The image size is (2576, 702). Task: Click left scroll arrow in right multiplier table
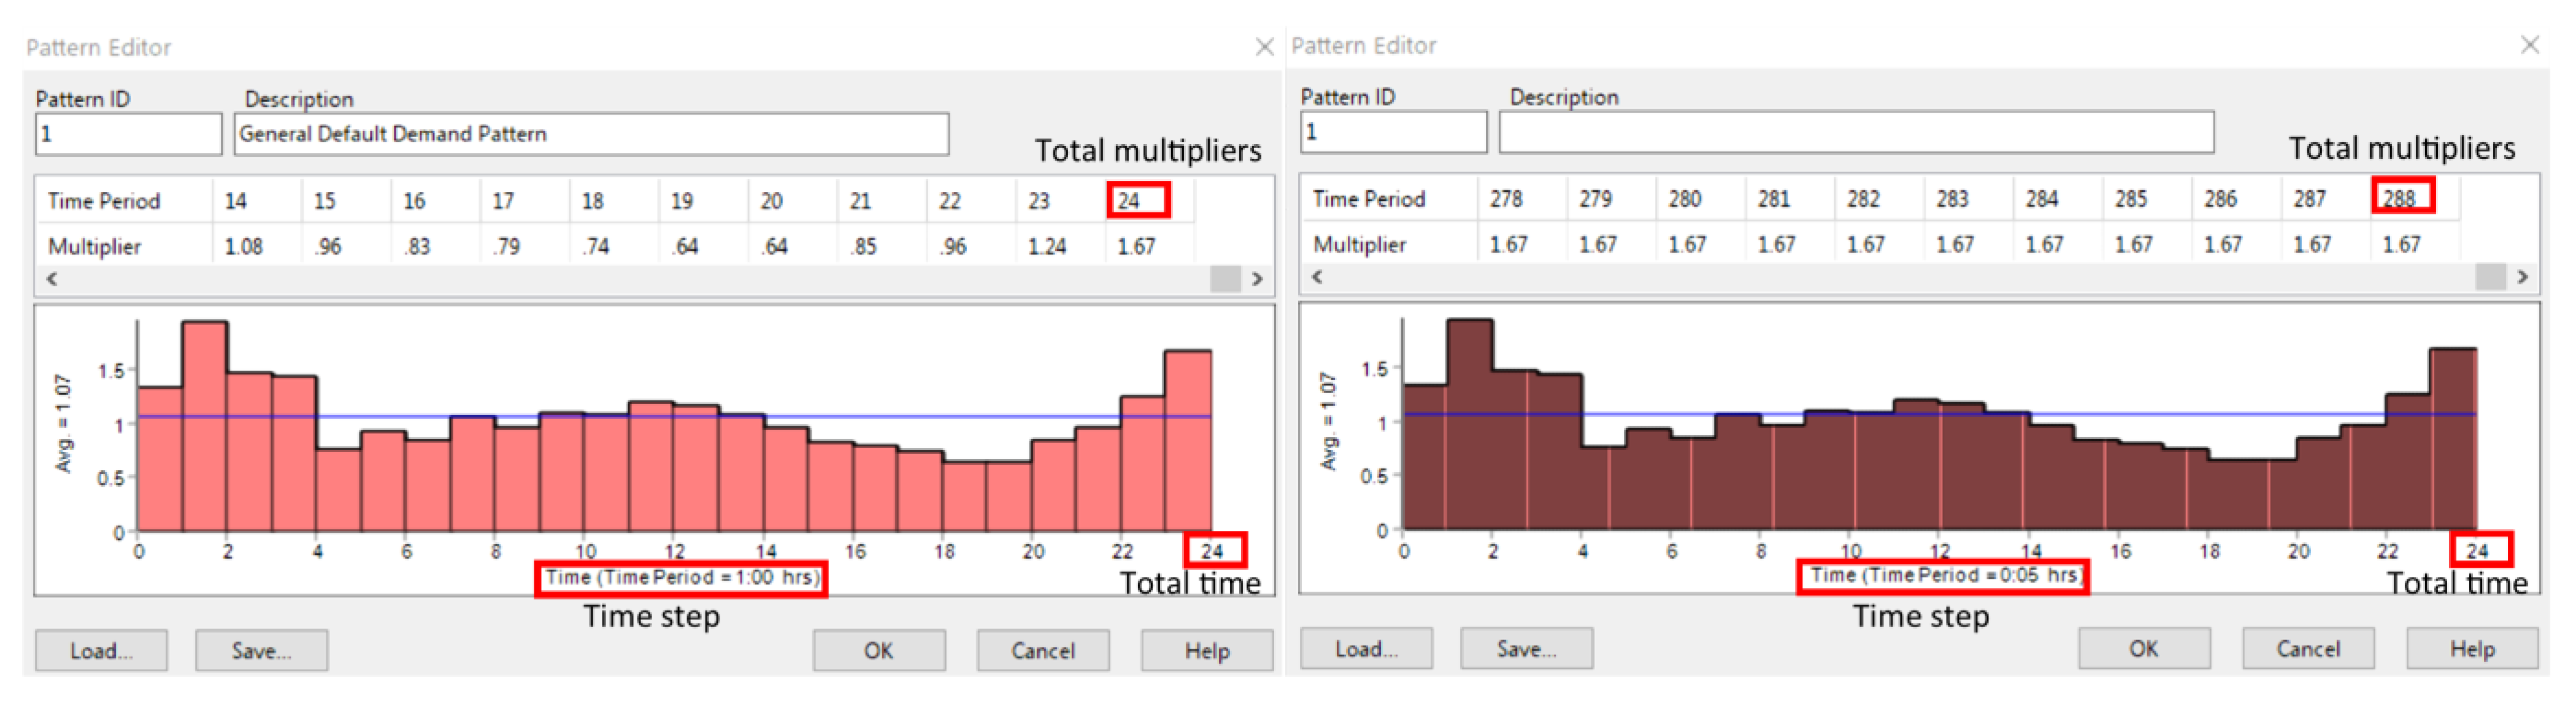(1317, 277)
